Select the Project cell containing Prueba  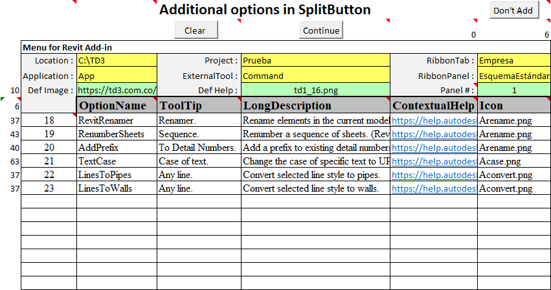(315, 60)
